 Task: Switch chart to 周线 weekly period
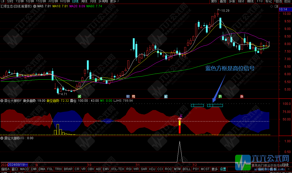tap(84, 1)
